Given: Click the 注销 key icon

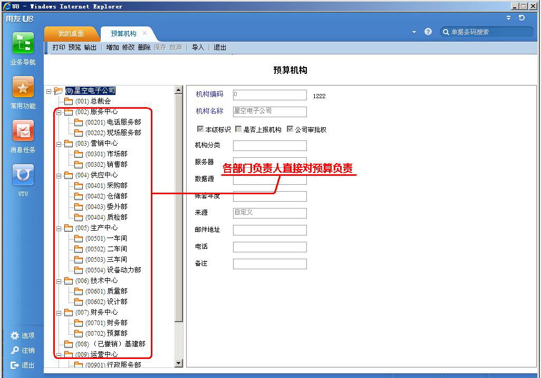Looking at the screenshot, I should (14, 351).
